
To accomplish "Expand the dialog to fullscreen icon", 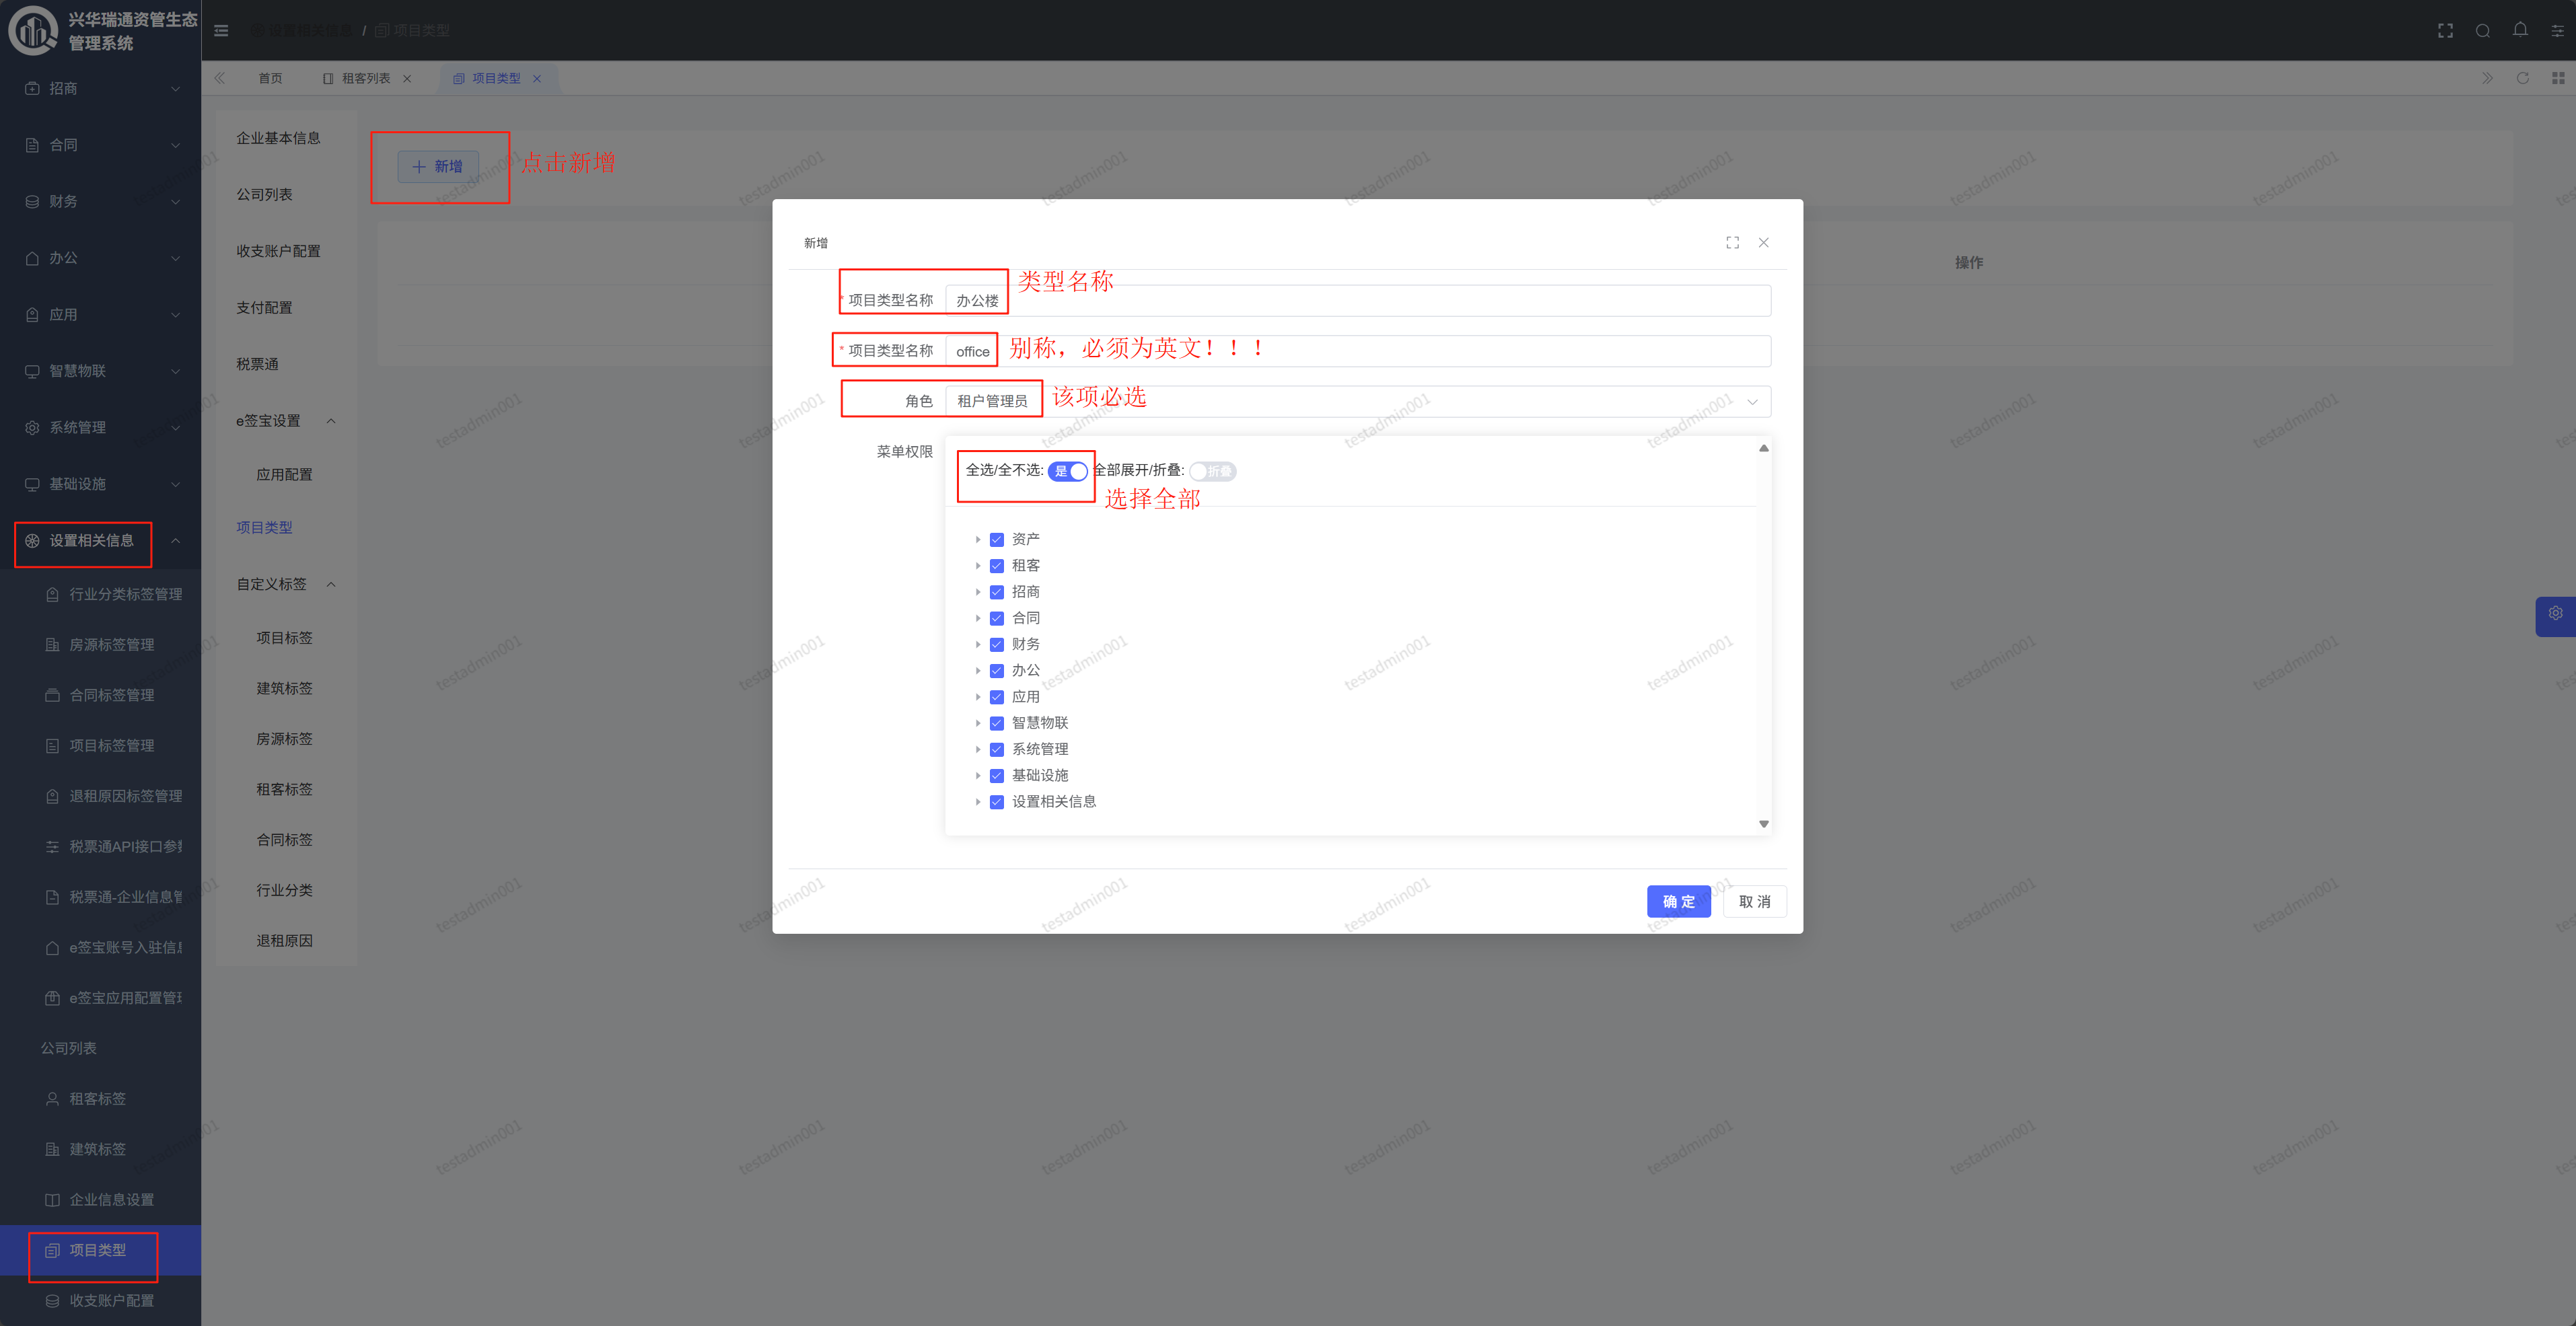I will point(1732,243).
